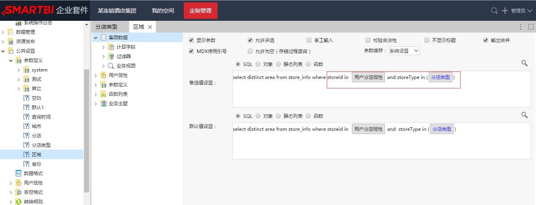Open the 参数缓存 dropdown
Screen dimensions: 536x205
(x=404, y=51)
